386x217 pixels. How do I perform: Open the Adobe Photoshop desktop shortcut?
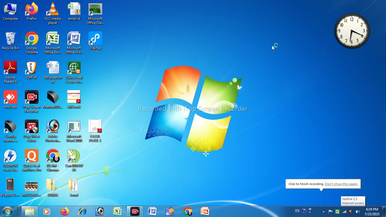53,131
